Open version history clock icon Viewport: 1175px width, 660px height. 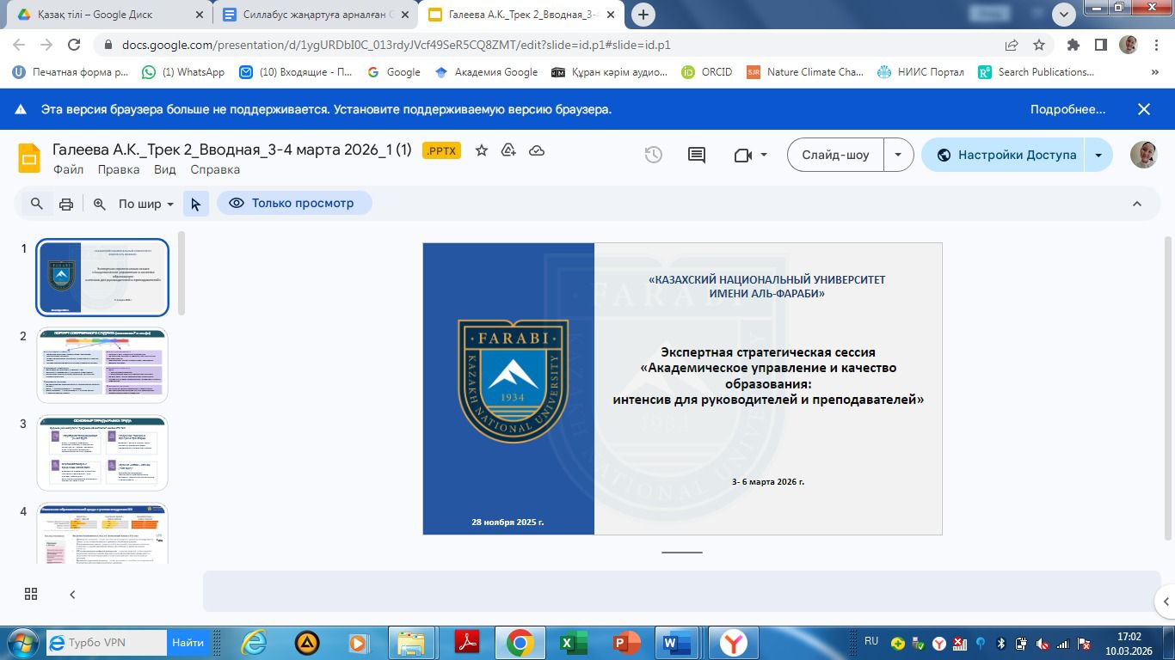(x=654, y=155)
